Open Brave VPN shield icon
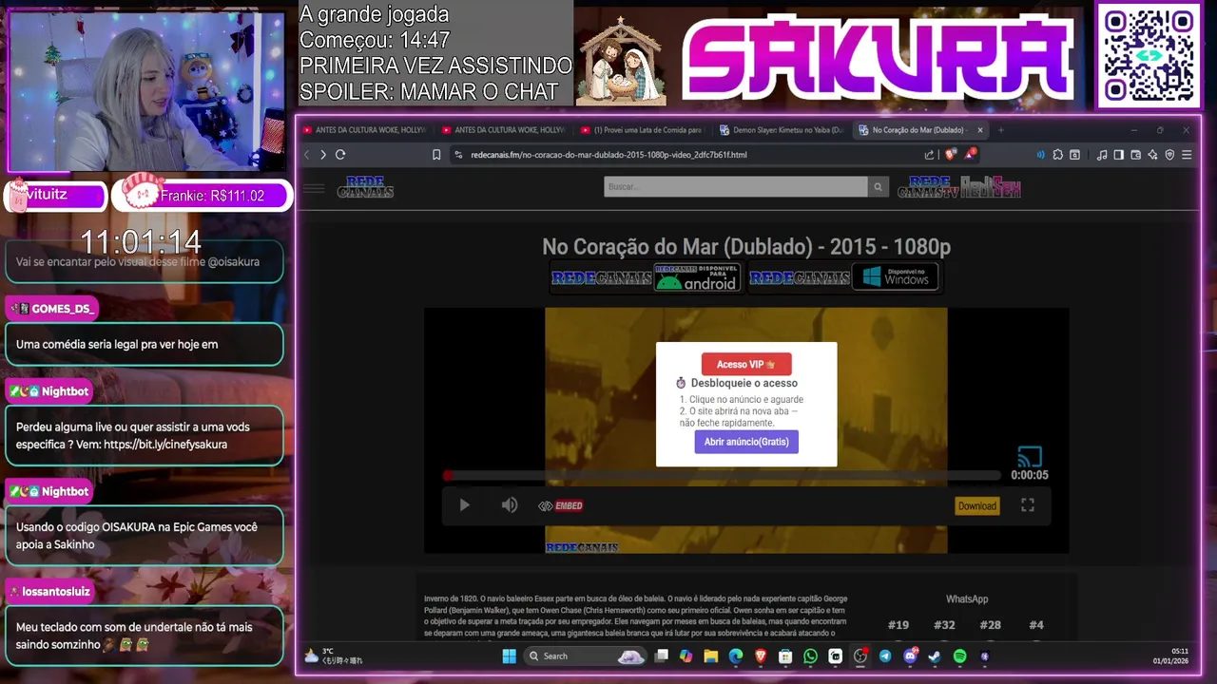Viewport: 1217px width, 684px height. pyautogui.click(x=1169, y=155)
